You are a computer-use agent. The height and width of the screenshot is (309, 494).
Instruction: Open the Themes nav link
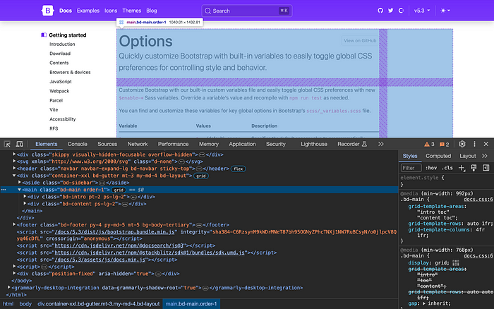tap(131, 11)
